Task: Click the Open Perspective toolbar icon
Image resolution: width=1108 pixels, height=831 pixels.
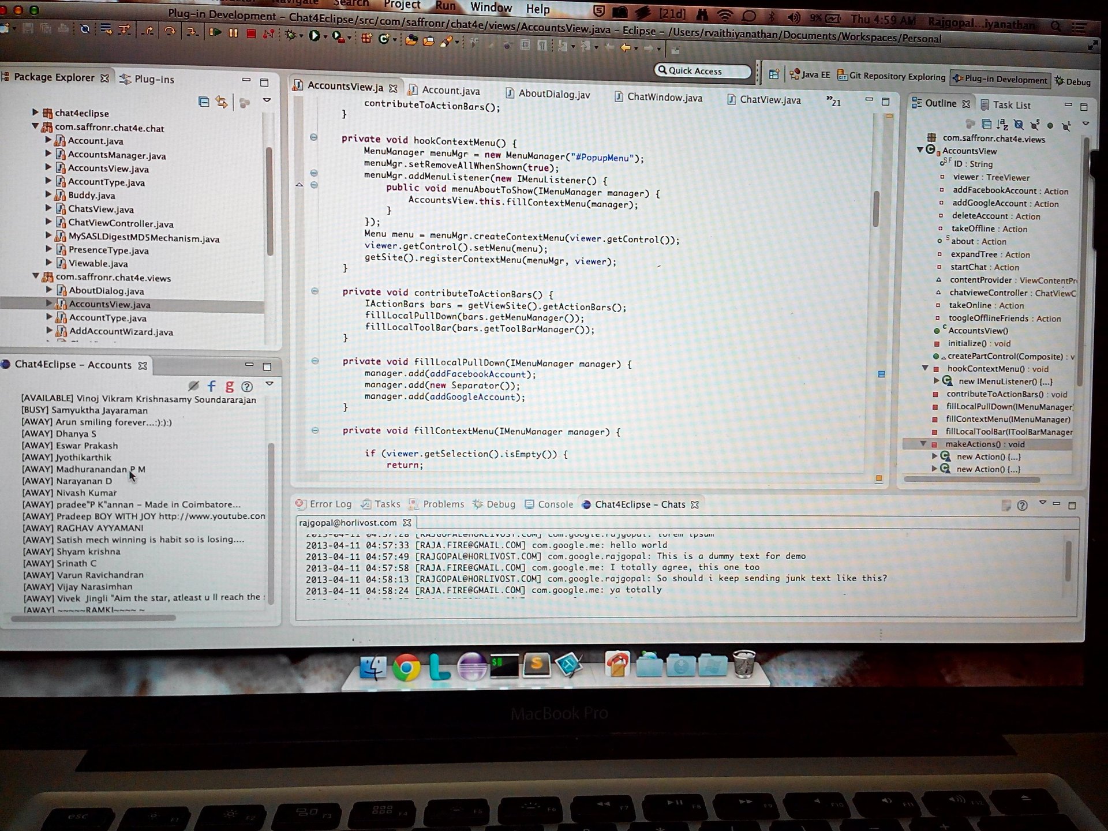Action: pos(774,74)
